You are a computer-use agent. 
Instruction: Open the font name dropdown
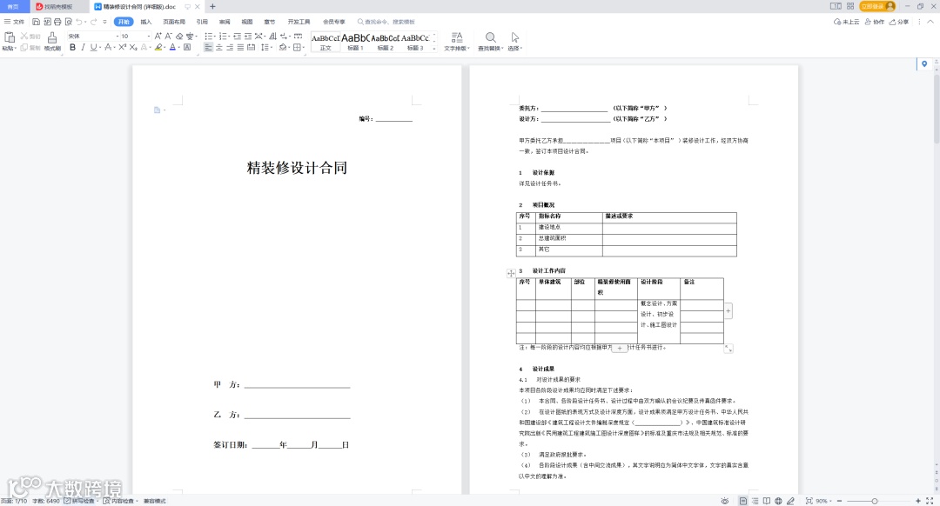coord(117,36)
